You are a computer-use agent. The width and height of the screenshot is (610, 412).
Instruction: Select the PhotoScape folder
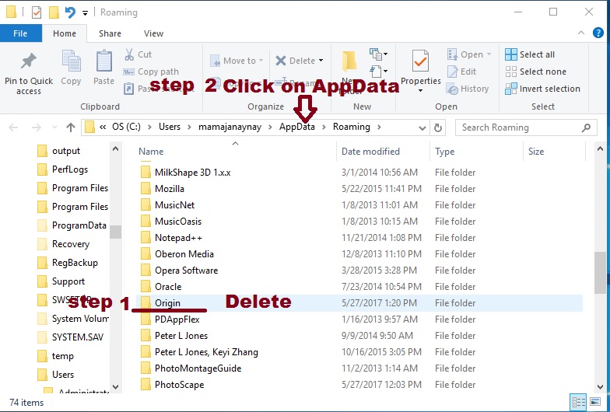click(x=179, y=384)
